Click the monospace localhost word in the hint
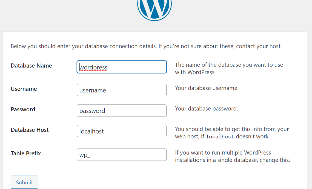Image resolution: width=312 pixels, height=189 pixels. [220, 137]
